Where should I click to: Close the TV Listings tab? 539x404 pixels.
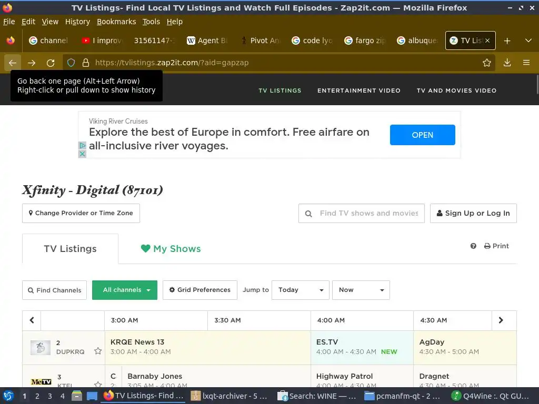(487, 41)
